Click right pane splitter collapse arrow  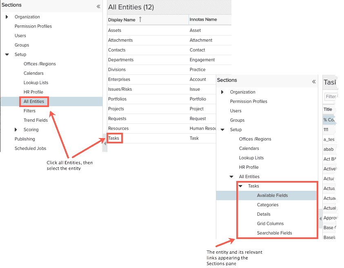(320, 219)
